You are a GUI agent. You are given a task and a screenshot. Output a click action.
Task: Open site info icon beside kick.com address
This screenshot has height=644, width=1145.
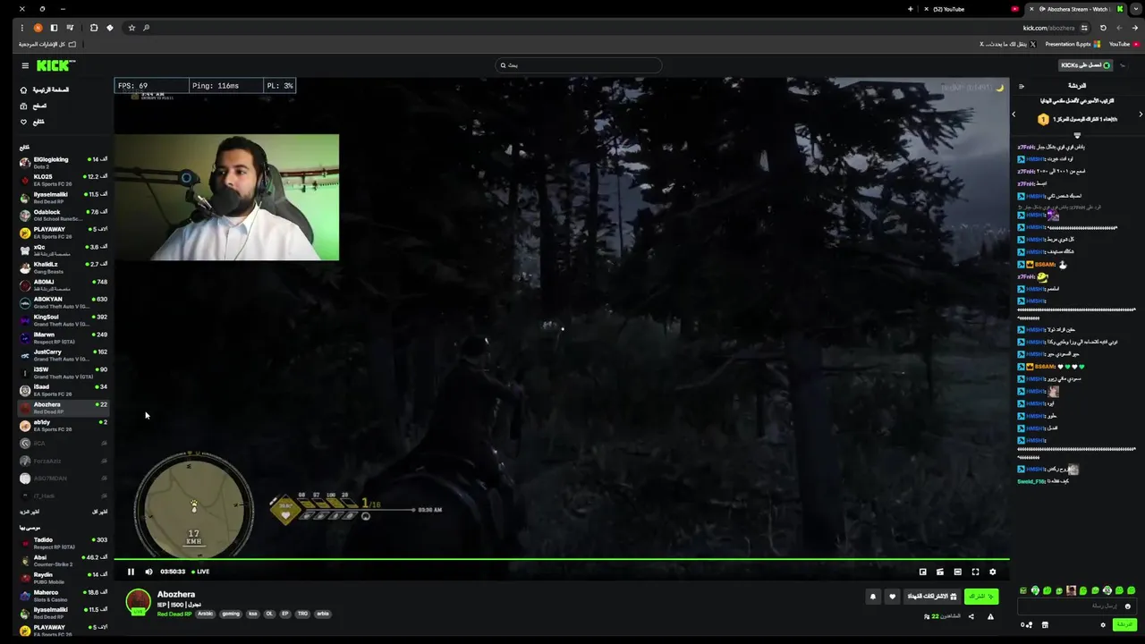(x=1084, y=28)
